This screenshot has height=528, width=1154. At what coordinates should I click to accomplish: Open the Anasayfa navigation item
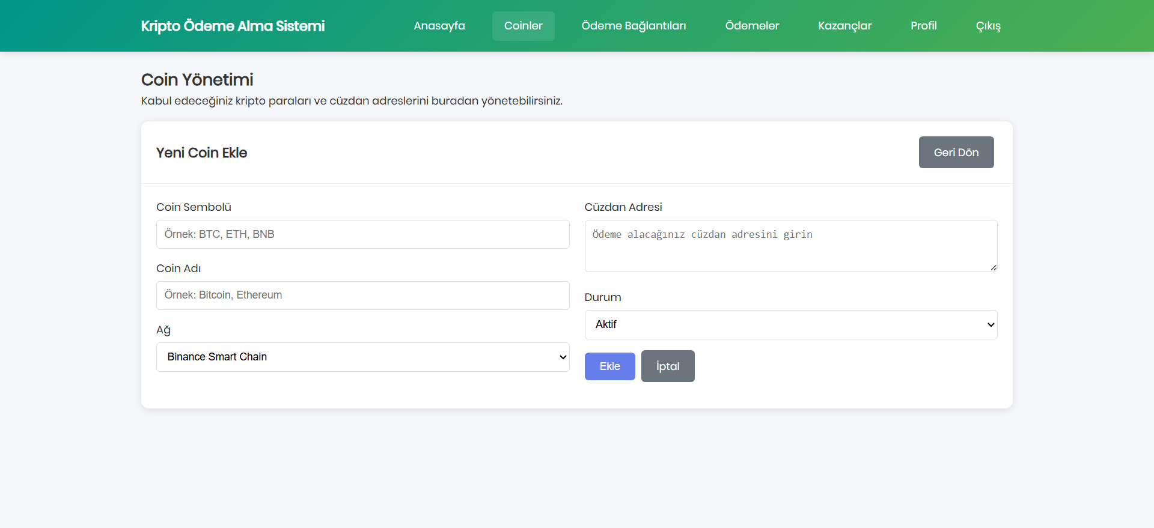439,26
